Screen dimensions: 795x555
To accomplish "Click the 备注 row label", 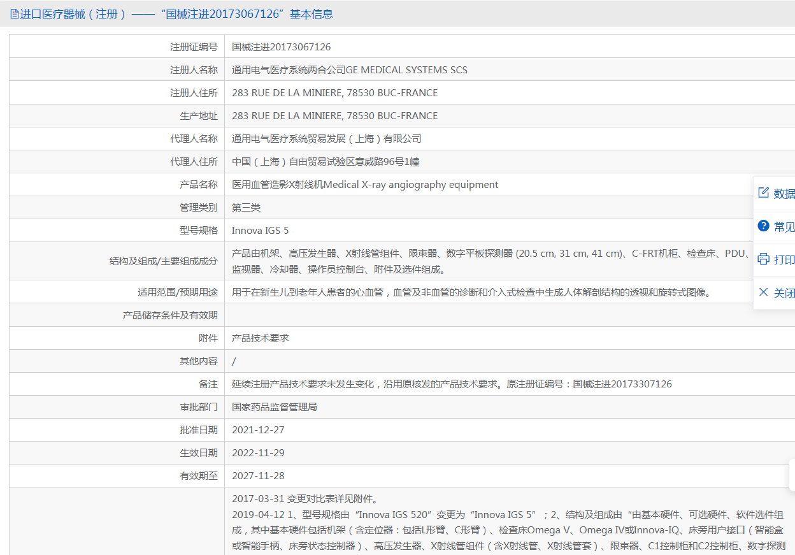I will (208, 384).
